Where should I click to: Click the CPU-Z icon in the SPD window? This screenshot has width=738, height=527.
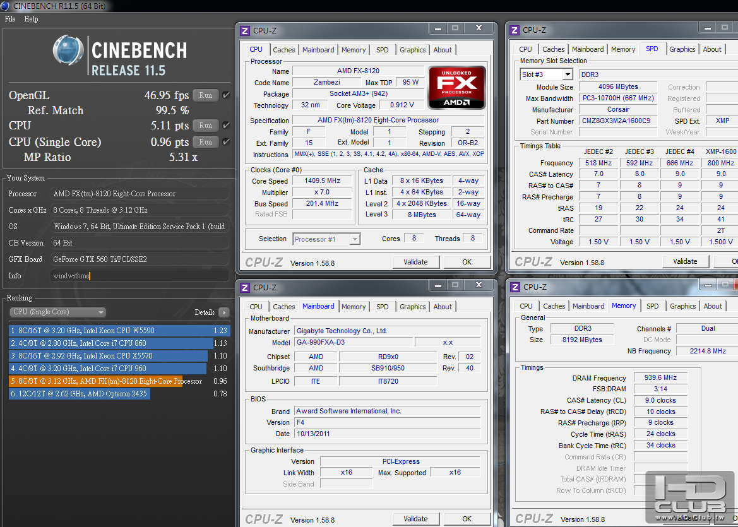tap(515, 30)
